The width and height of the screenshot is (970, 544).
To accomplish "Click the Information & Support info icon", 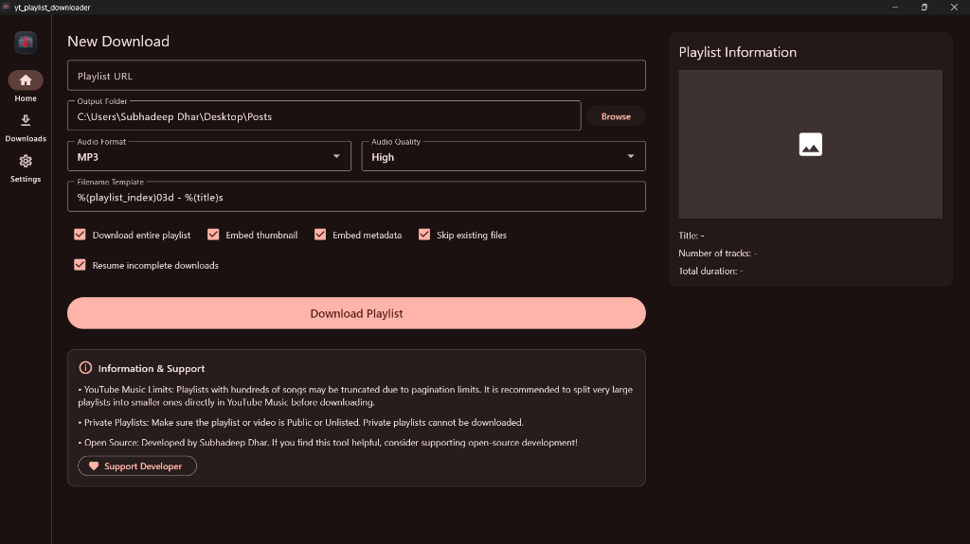I will (x=85, y=368).
